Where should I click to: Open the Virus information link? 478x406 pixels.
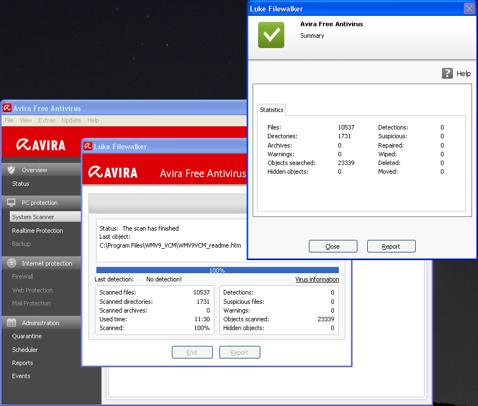coord(317,279)
